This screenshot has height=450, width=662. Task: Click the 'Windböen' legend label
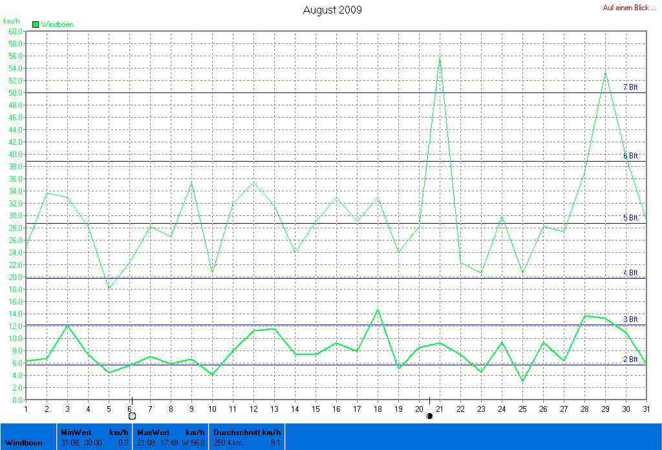[x=58, y=25]
